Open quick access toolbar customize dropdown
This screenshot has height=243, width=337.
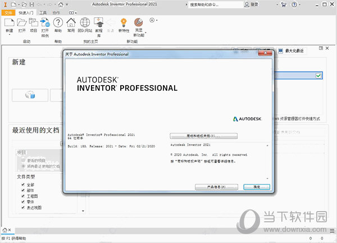[x=67, y=4]
